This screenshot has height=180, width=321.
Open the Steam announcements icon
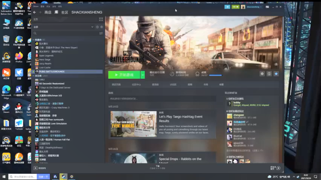coord(227,7)
